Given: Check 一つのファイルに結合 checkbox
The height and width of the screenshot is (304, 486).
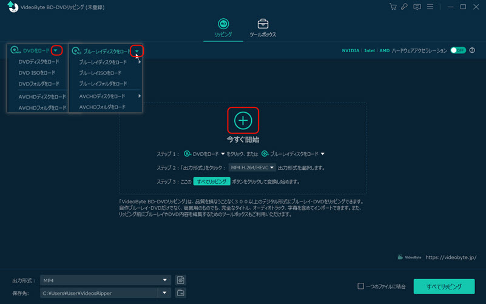Looking at the screenshot, I should point(361,286).
